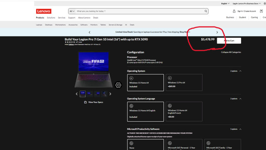Go to Workstations category
Viewport: 266px width, 150px height.
click(x=60, y=25)
